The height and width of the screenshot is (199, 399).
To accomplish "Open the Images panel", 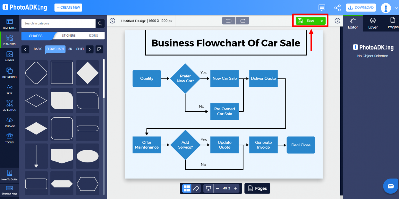I will tap(9, 56).
